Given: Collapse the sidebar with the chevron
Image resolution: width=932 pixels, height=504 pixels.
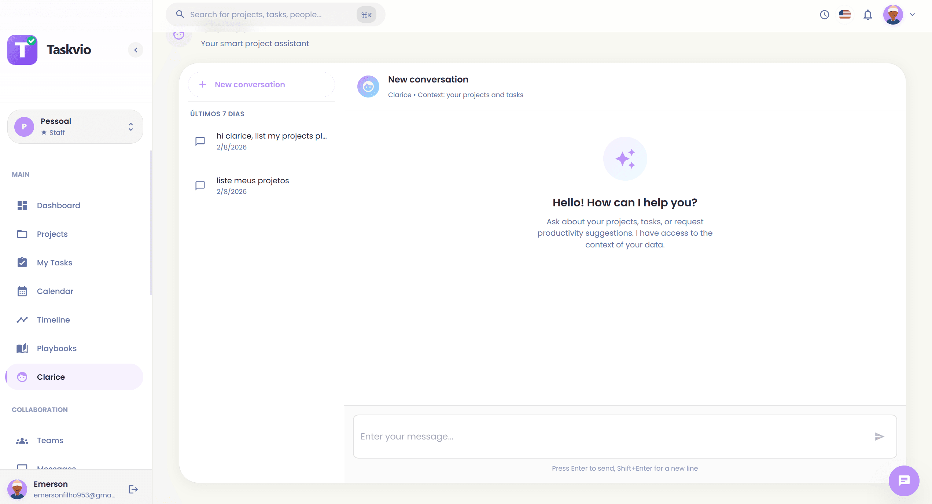Looking at the screenshot, I should (136, 50).
